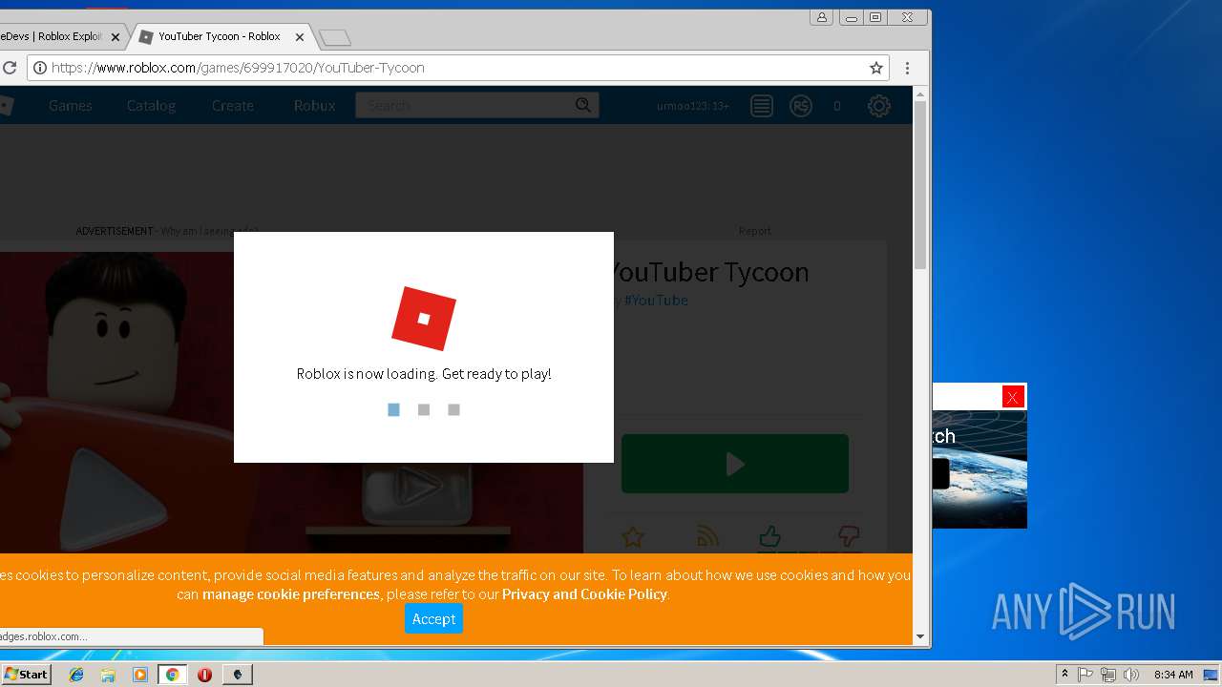Open network tray icon
The width and height of the screenshot is (1222, 687).
[1108, 675]
